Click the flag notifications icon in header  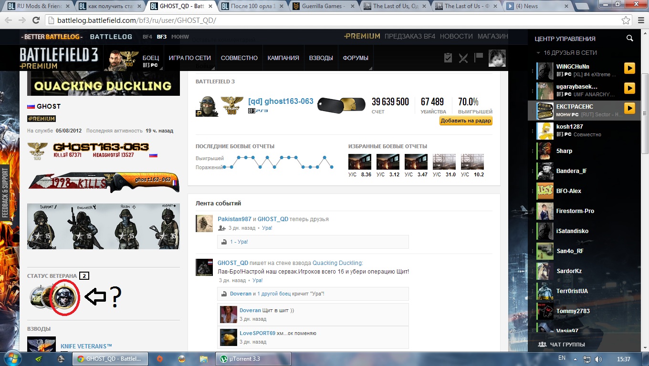click(478, 58)
